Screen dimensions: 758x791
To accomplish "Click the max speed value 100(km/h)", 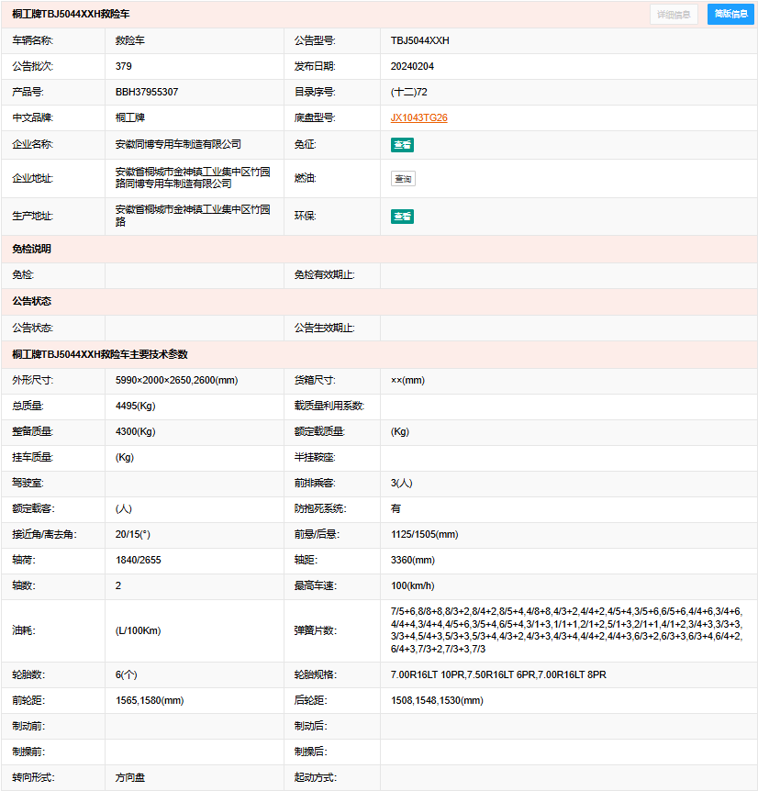I will (x=412, y=586).
